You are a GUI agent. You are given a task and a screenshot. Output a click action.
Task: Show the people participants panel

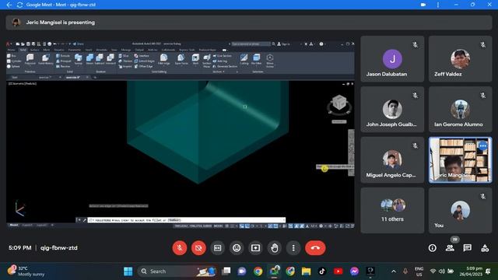coord(450,248)
